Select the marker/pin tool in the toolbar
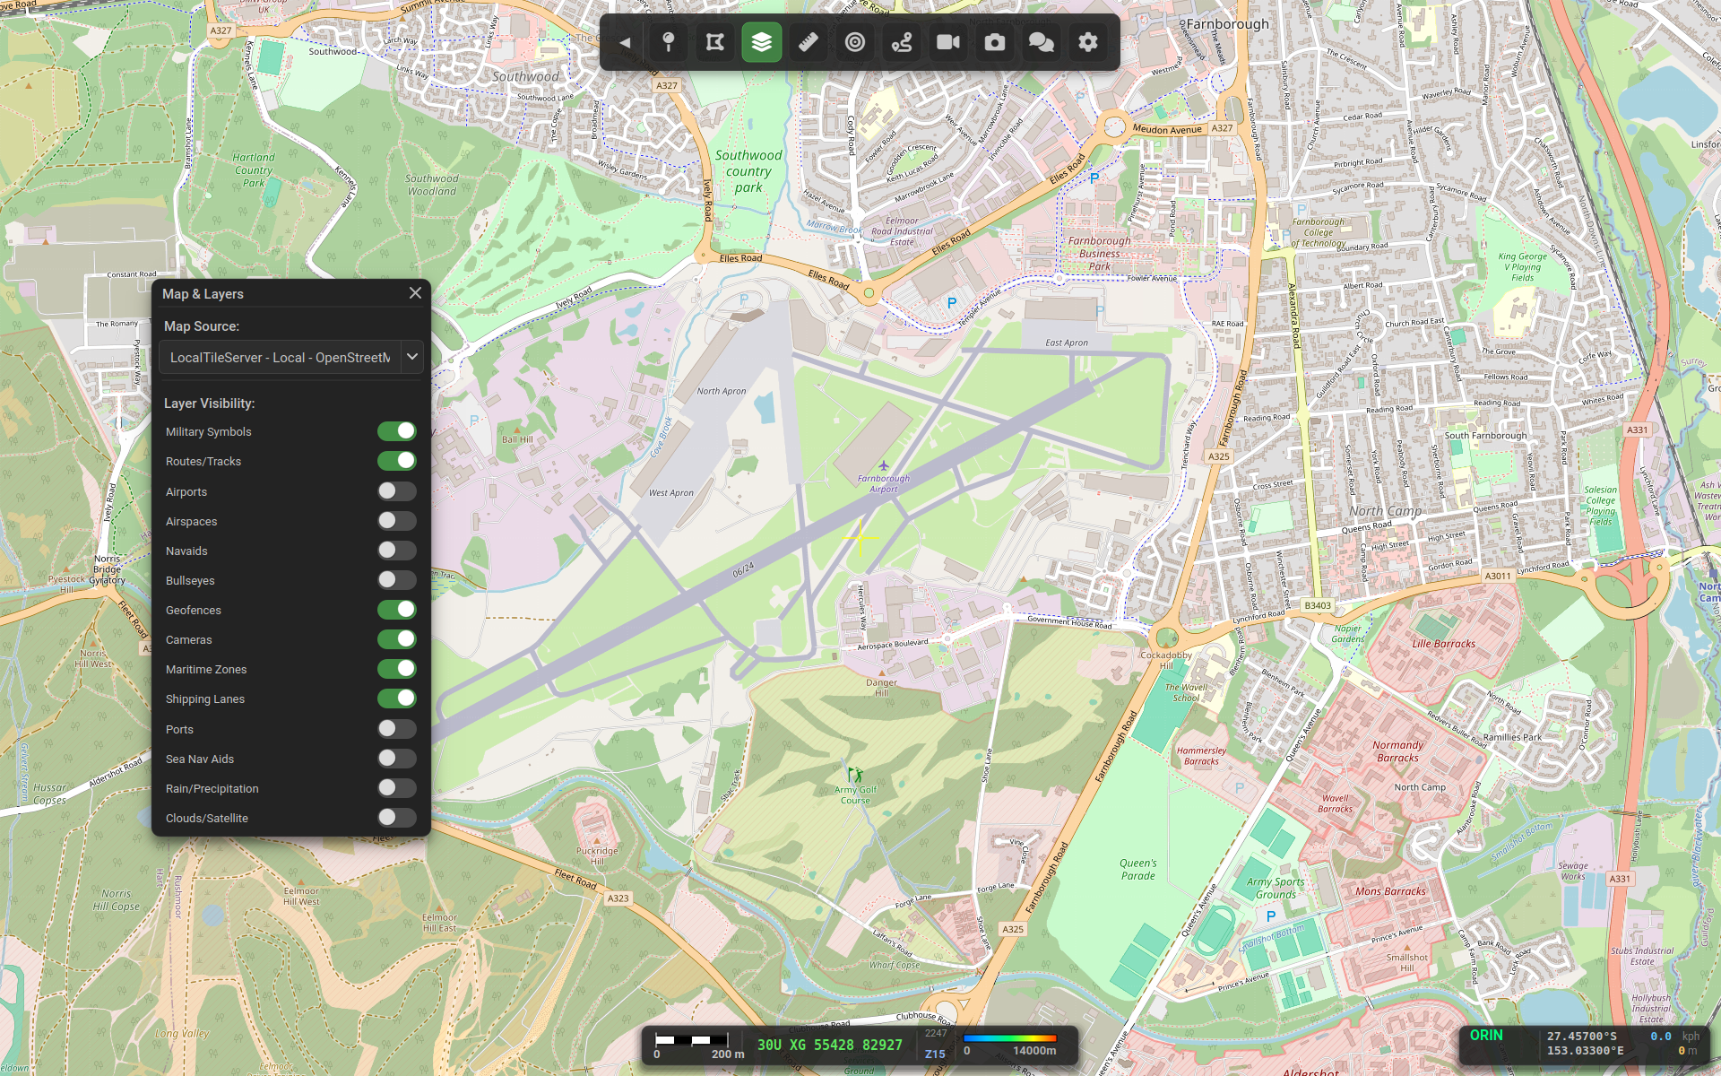 668,42
